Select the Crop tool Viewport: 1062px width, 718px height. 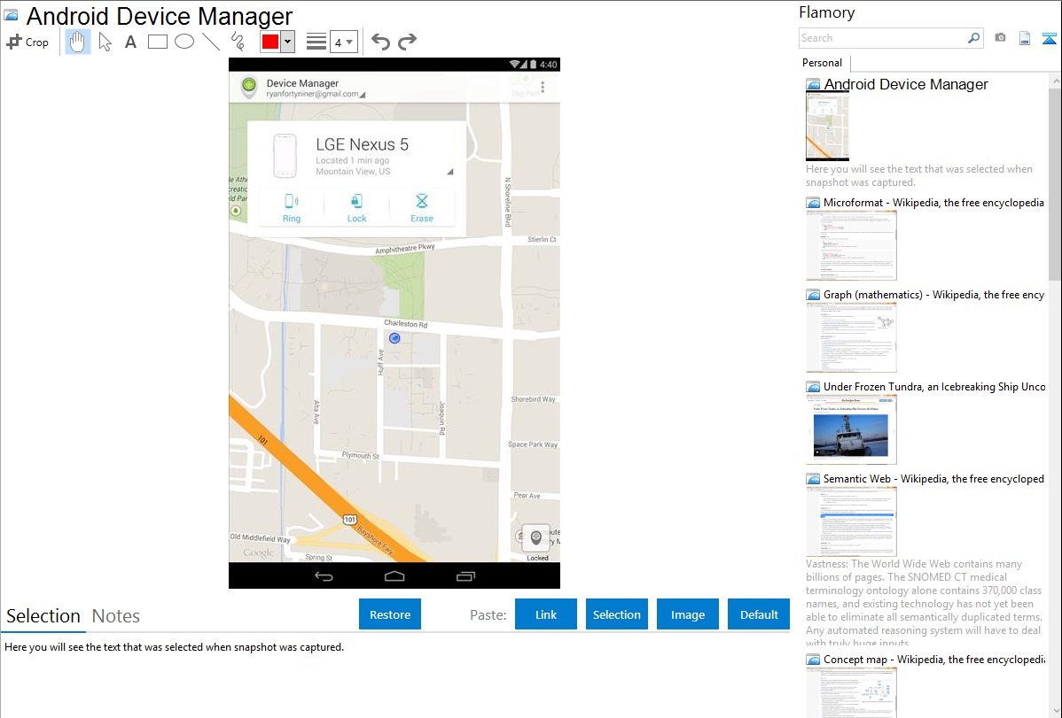[x=27, y=42]
